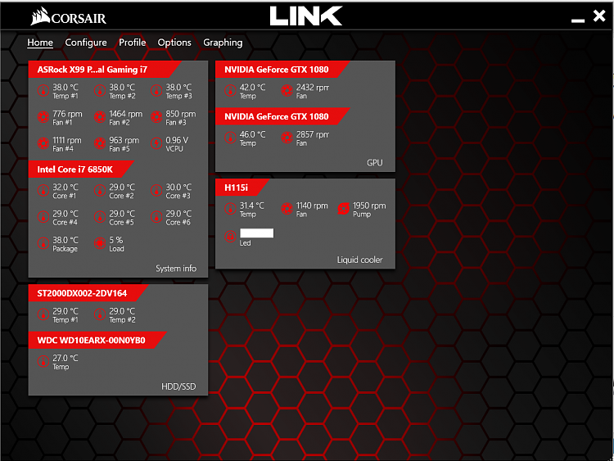Click the WDC WD10EARX temperature icon
614x461 pixels.
(43, 362)
